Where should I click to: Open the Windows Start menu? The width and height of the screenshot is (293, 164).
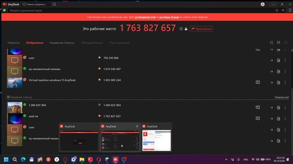click(x=6, y=159)
